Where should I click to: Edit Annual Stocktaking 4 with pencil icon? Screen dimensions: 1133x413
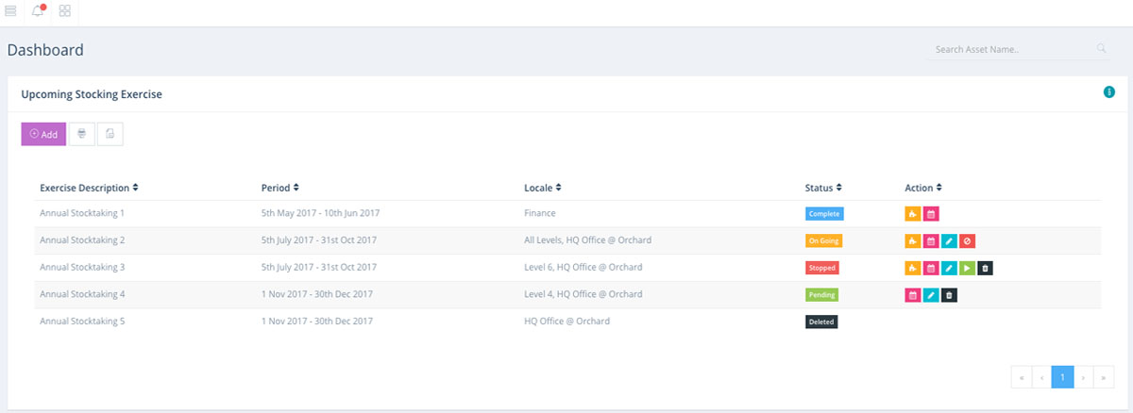pyautogui.click(x=931, y=295)
